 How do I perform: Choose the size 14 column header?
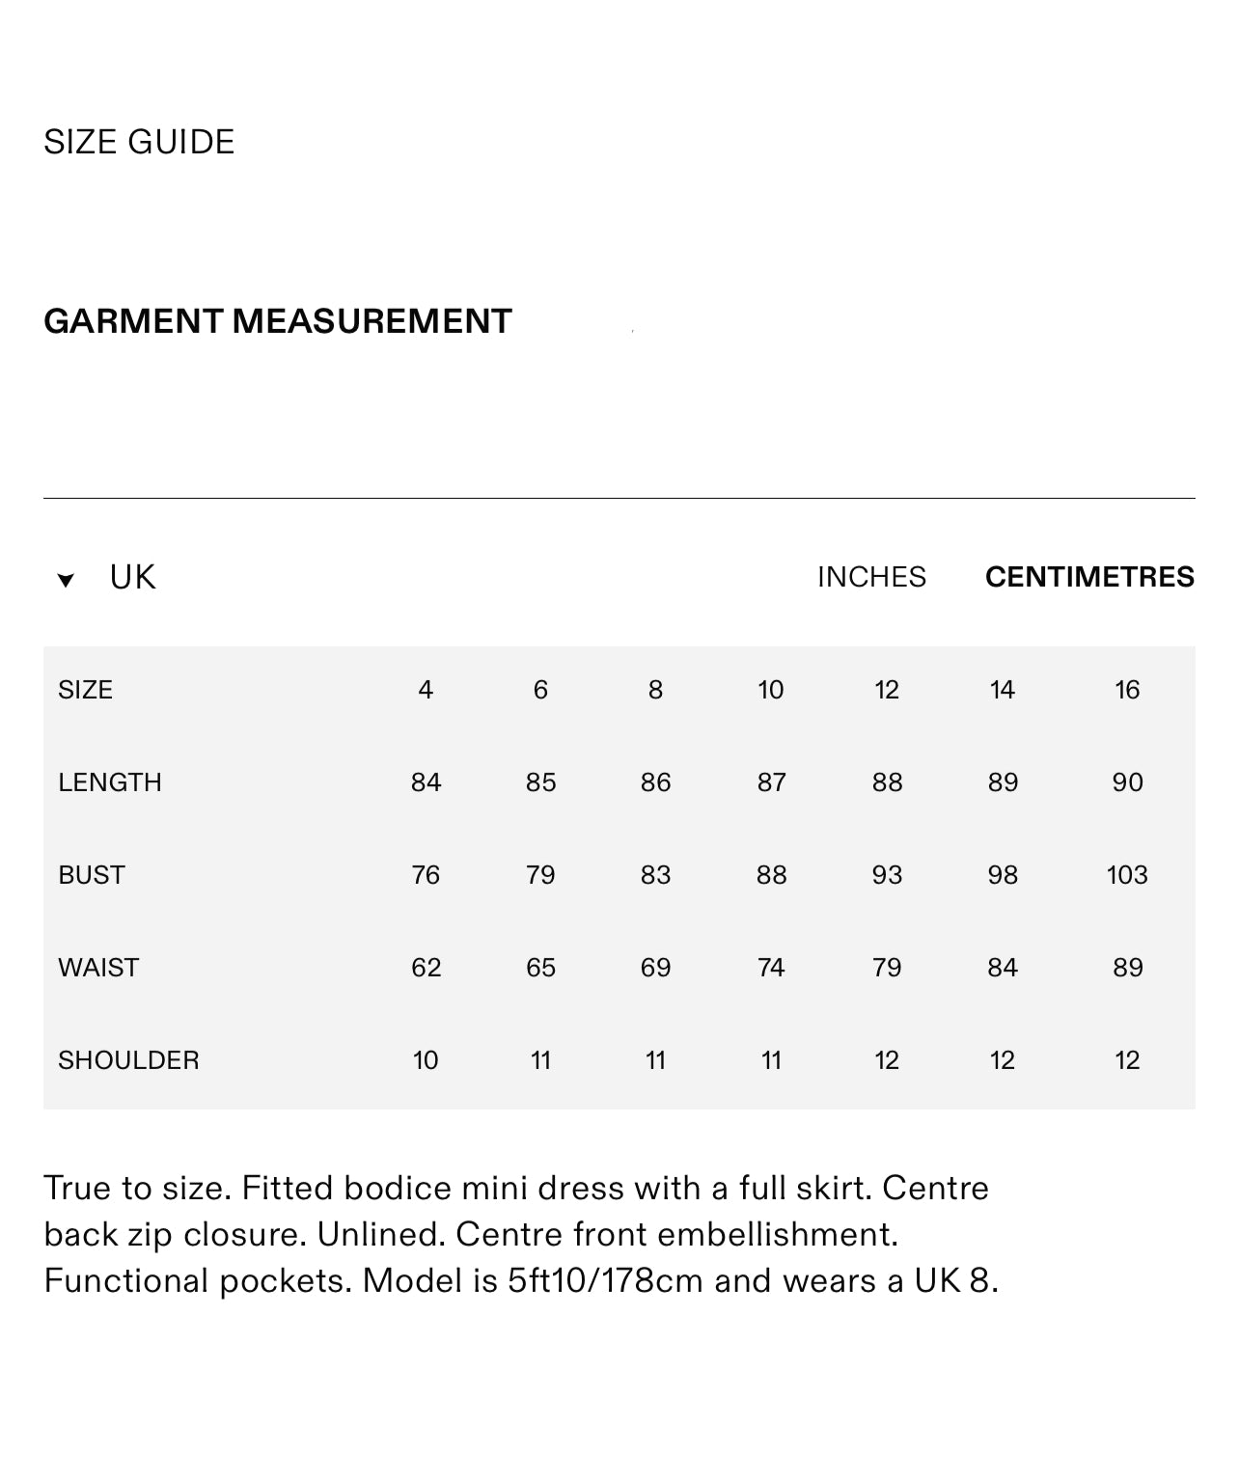(x=1002, y=690)
